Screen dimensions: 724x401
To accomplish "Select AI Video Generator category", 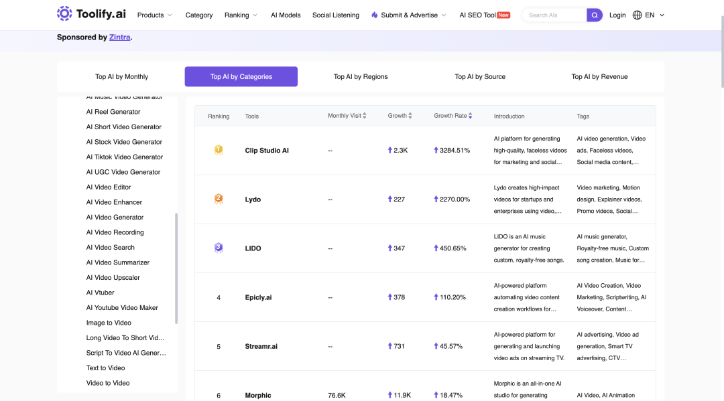I will 115,217.
